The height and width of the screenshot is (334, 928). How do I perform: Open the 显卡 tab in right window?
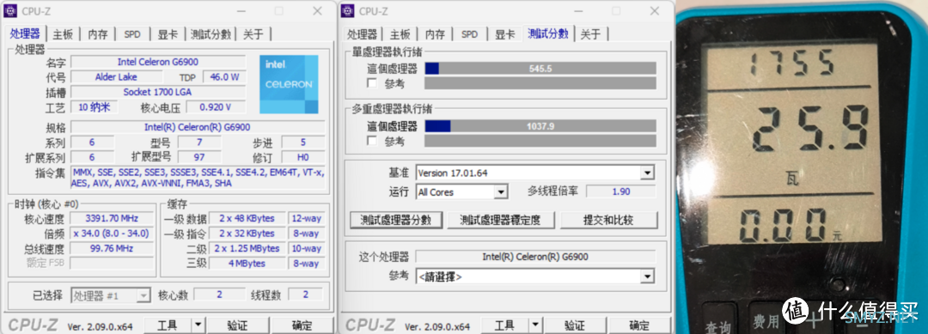pos(504,34)
